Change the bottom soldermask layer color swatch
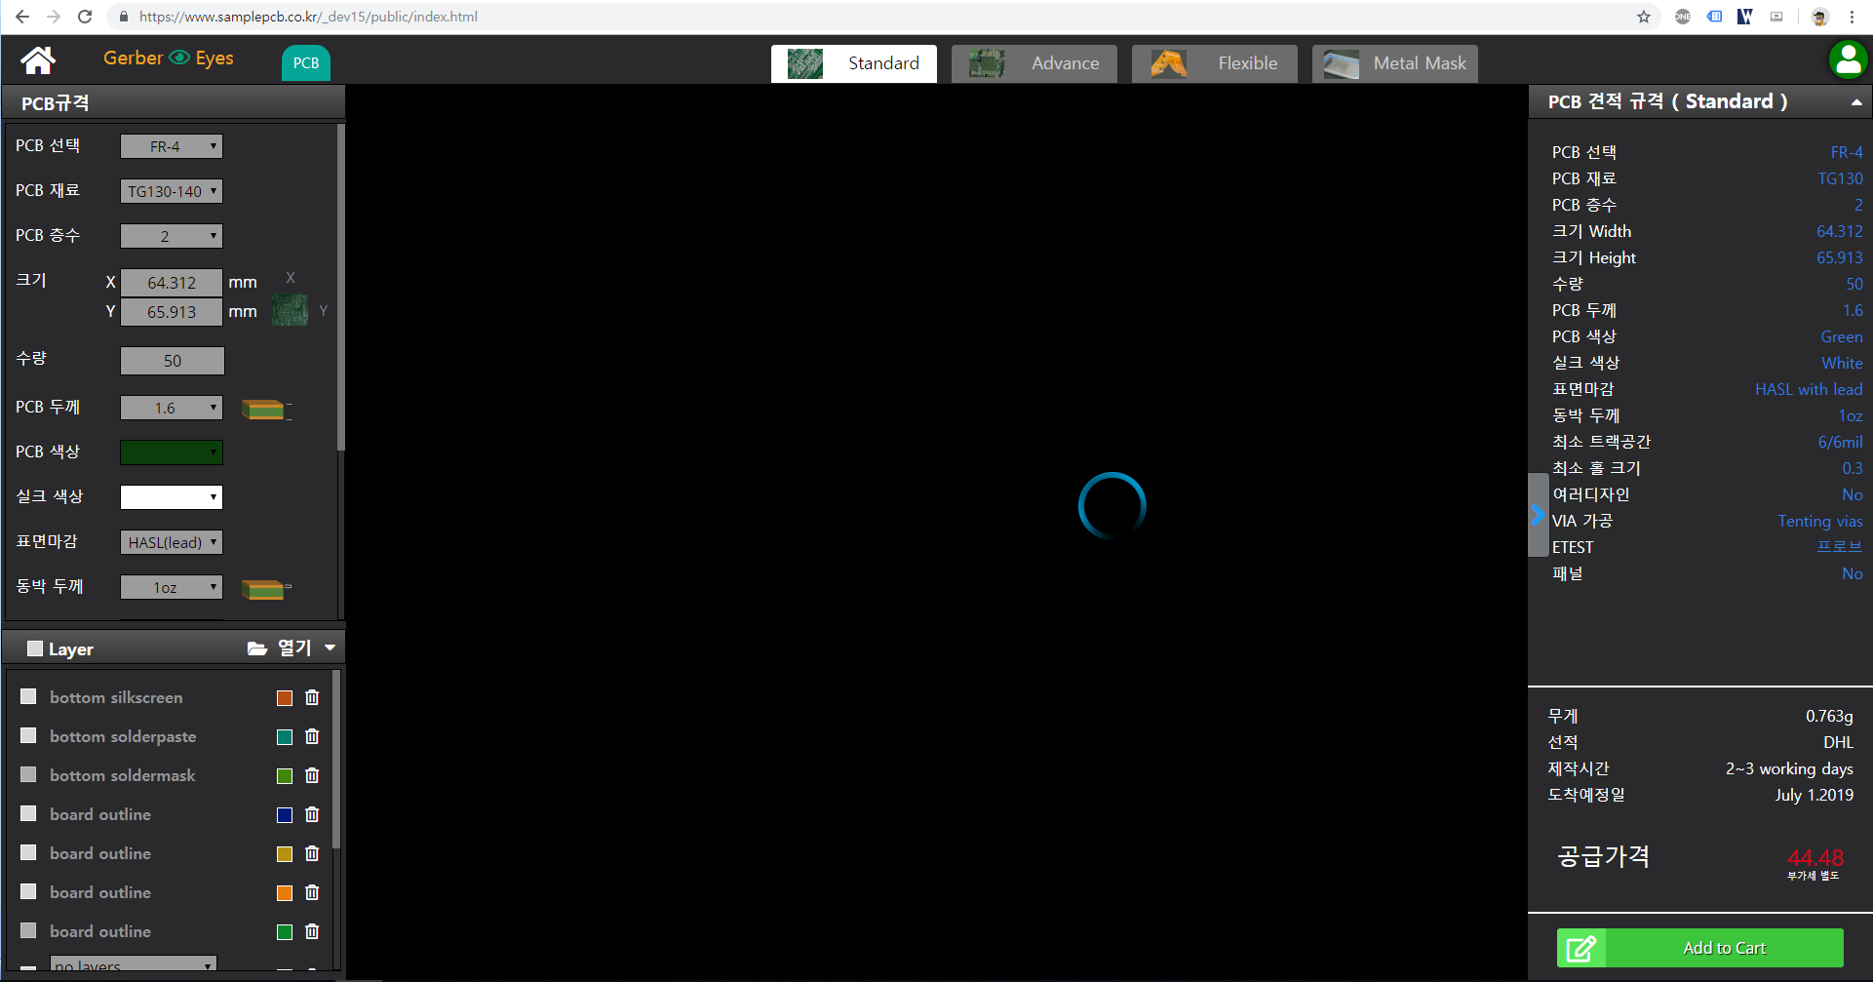This screenshot has width=1873, height=982. click(285, 775)
